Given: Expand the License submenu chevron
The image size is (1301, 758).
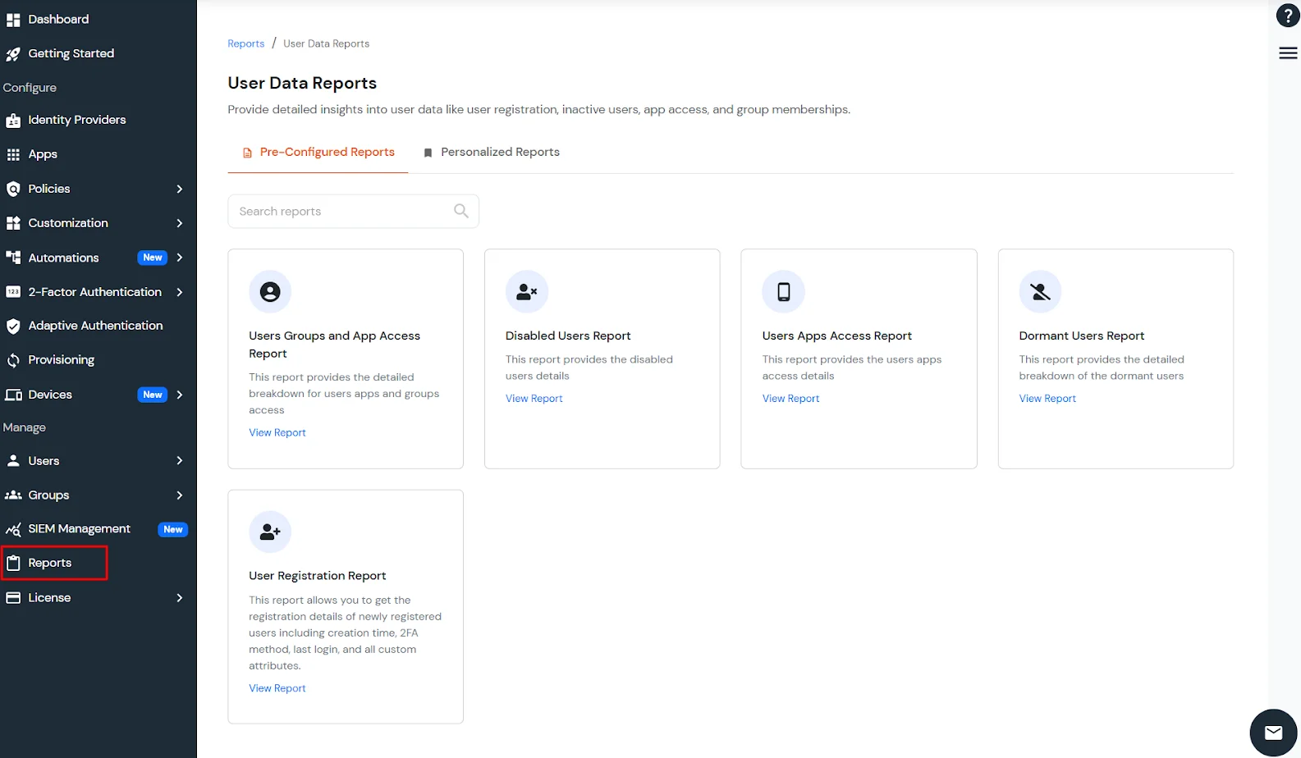Looking at the screenshot, I should 180,598.
